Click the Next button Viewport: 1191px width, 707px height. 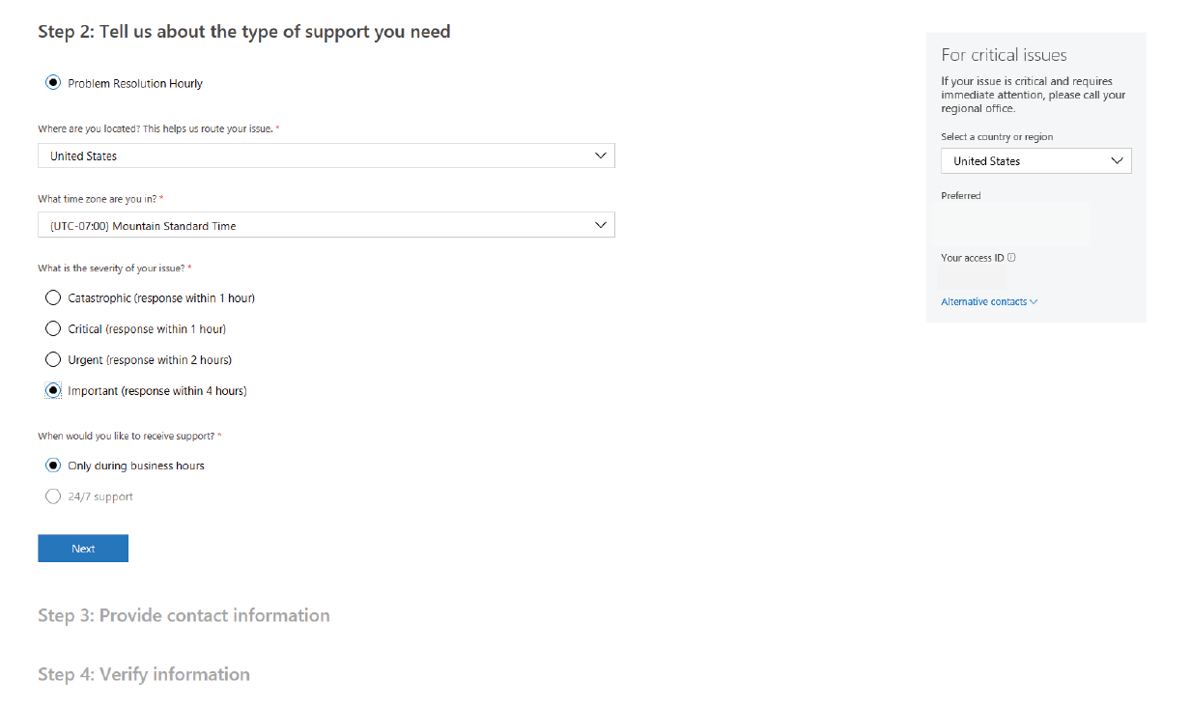(x=83, y=549)
